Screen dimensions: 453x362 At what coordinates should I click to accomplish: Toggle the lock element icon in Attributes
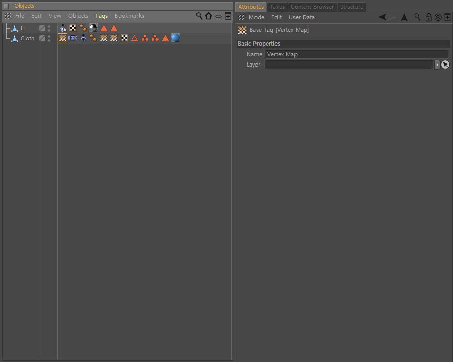(x=429, y=17)
